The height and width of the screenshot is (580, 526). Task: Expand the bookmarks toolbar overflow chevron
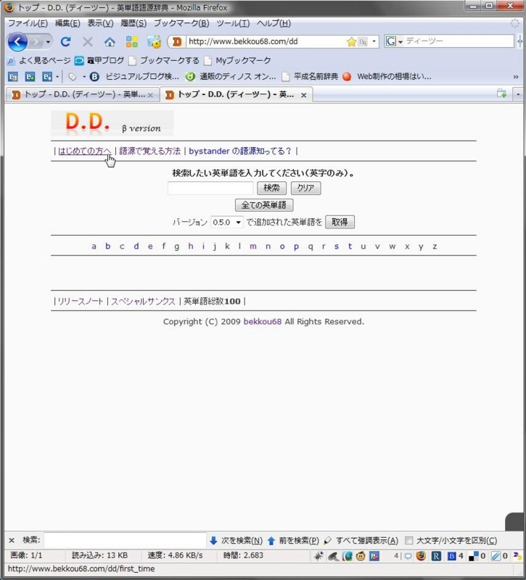point(516,77)
